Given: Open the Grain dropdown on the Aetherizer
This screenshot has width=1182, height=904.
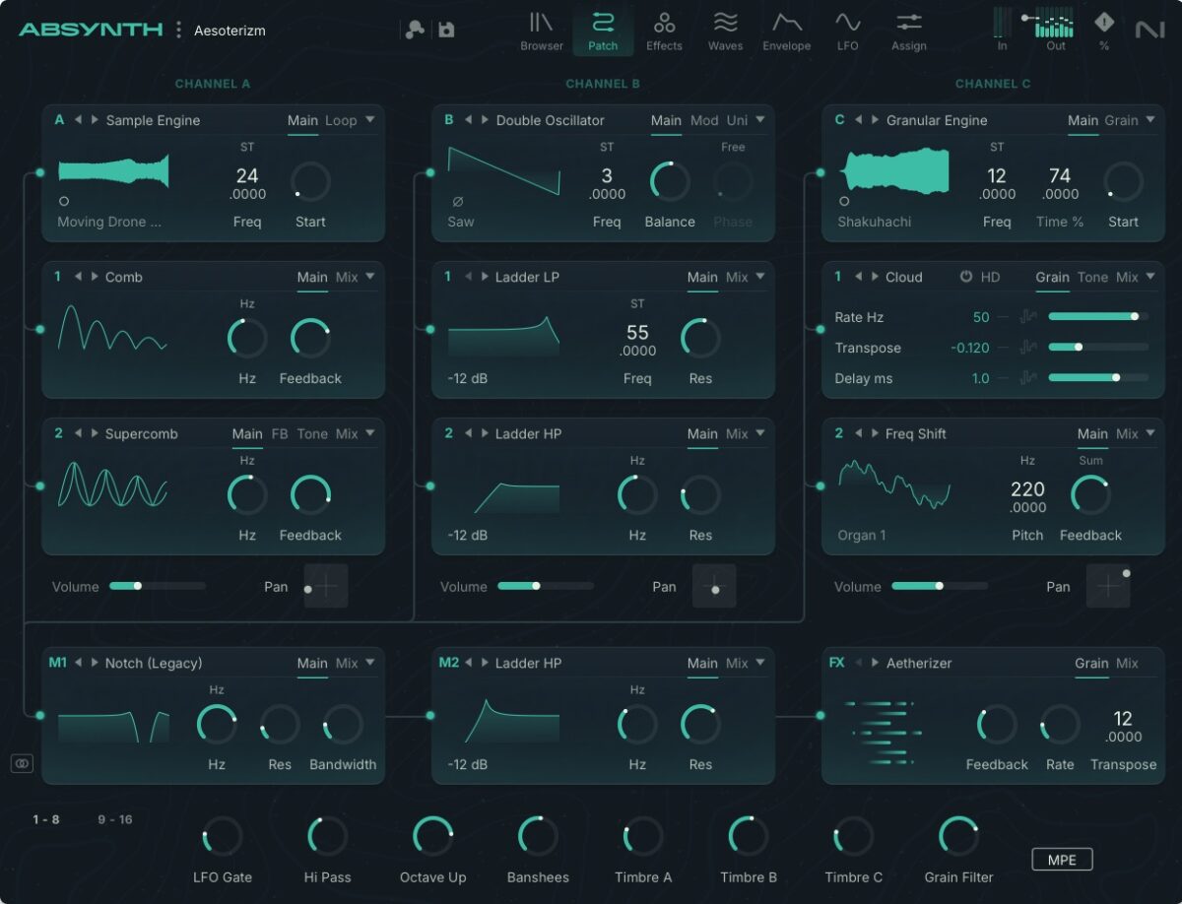Looking at the screenshot, I should click(1091, 663).
